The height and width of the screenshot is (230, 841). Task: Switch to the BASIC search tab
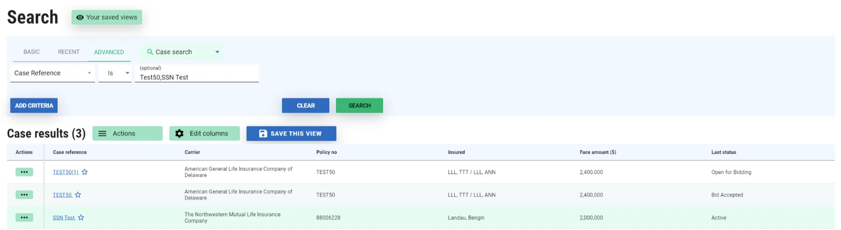tap(32, 52)
